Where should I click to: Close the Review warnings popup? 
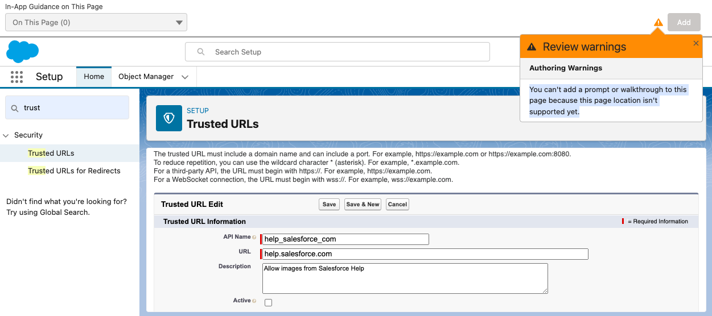pos(695,43)
